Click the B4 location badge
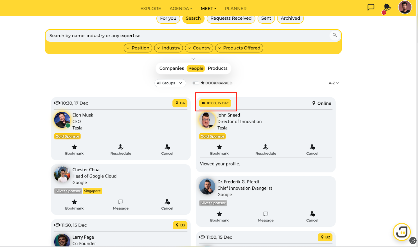This screenshot has width=418, height=247. (180, 103)
